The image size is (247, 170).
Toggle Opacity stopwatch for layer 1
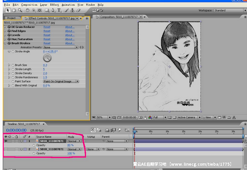pyautogui.click(x=34, y=145)
